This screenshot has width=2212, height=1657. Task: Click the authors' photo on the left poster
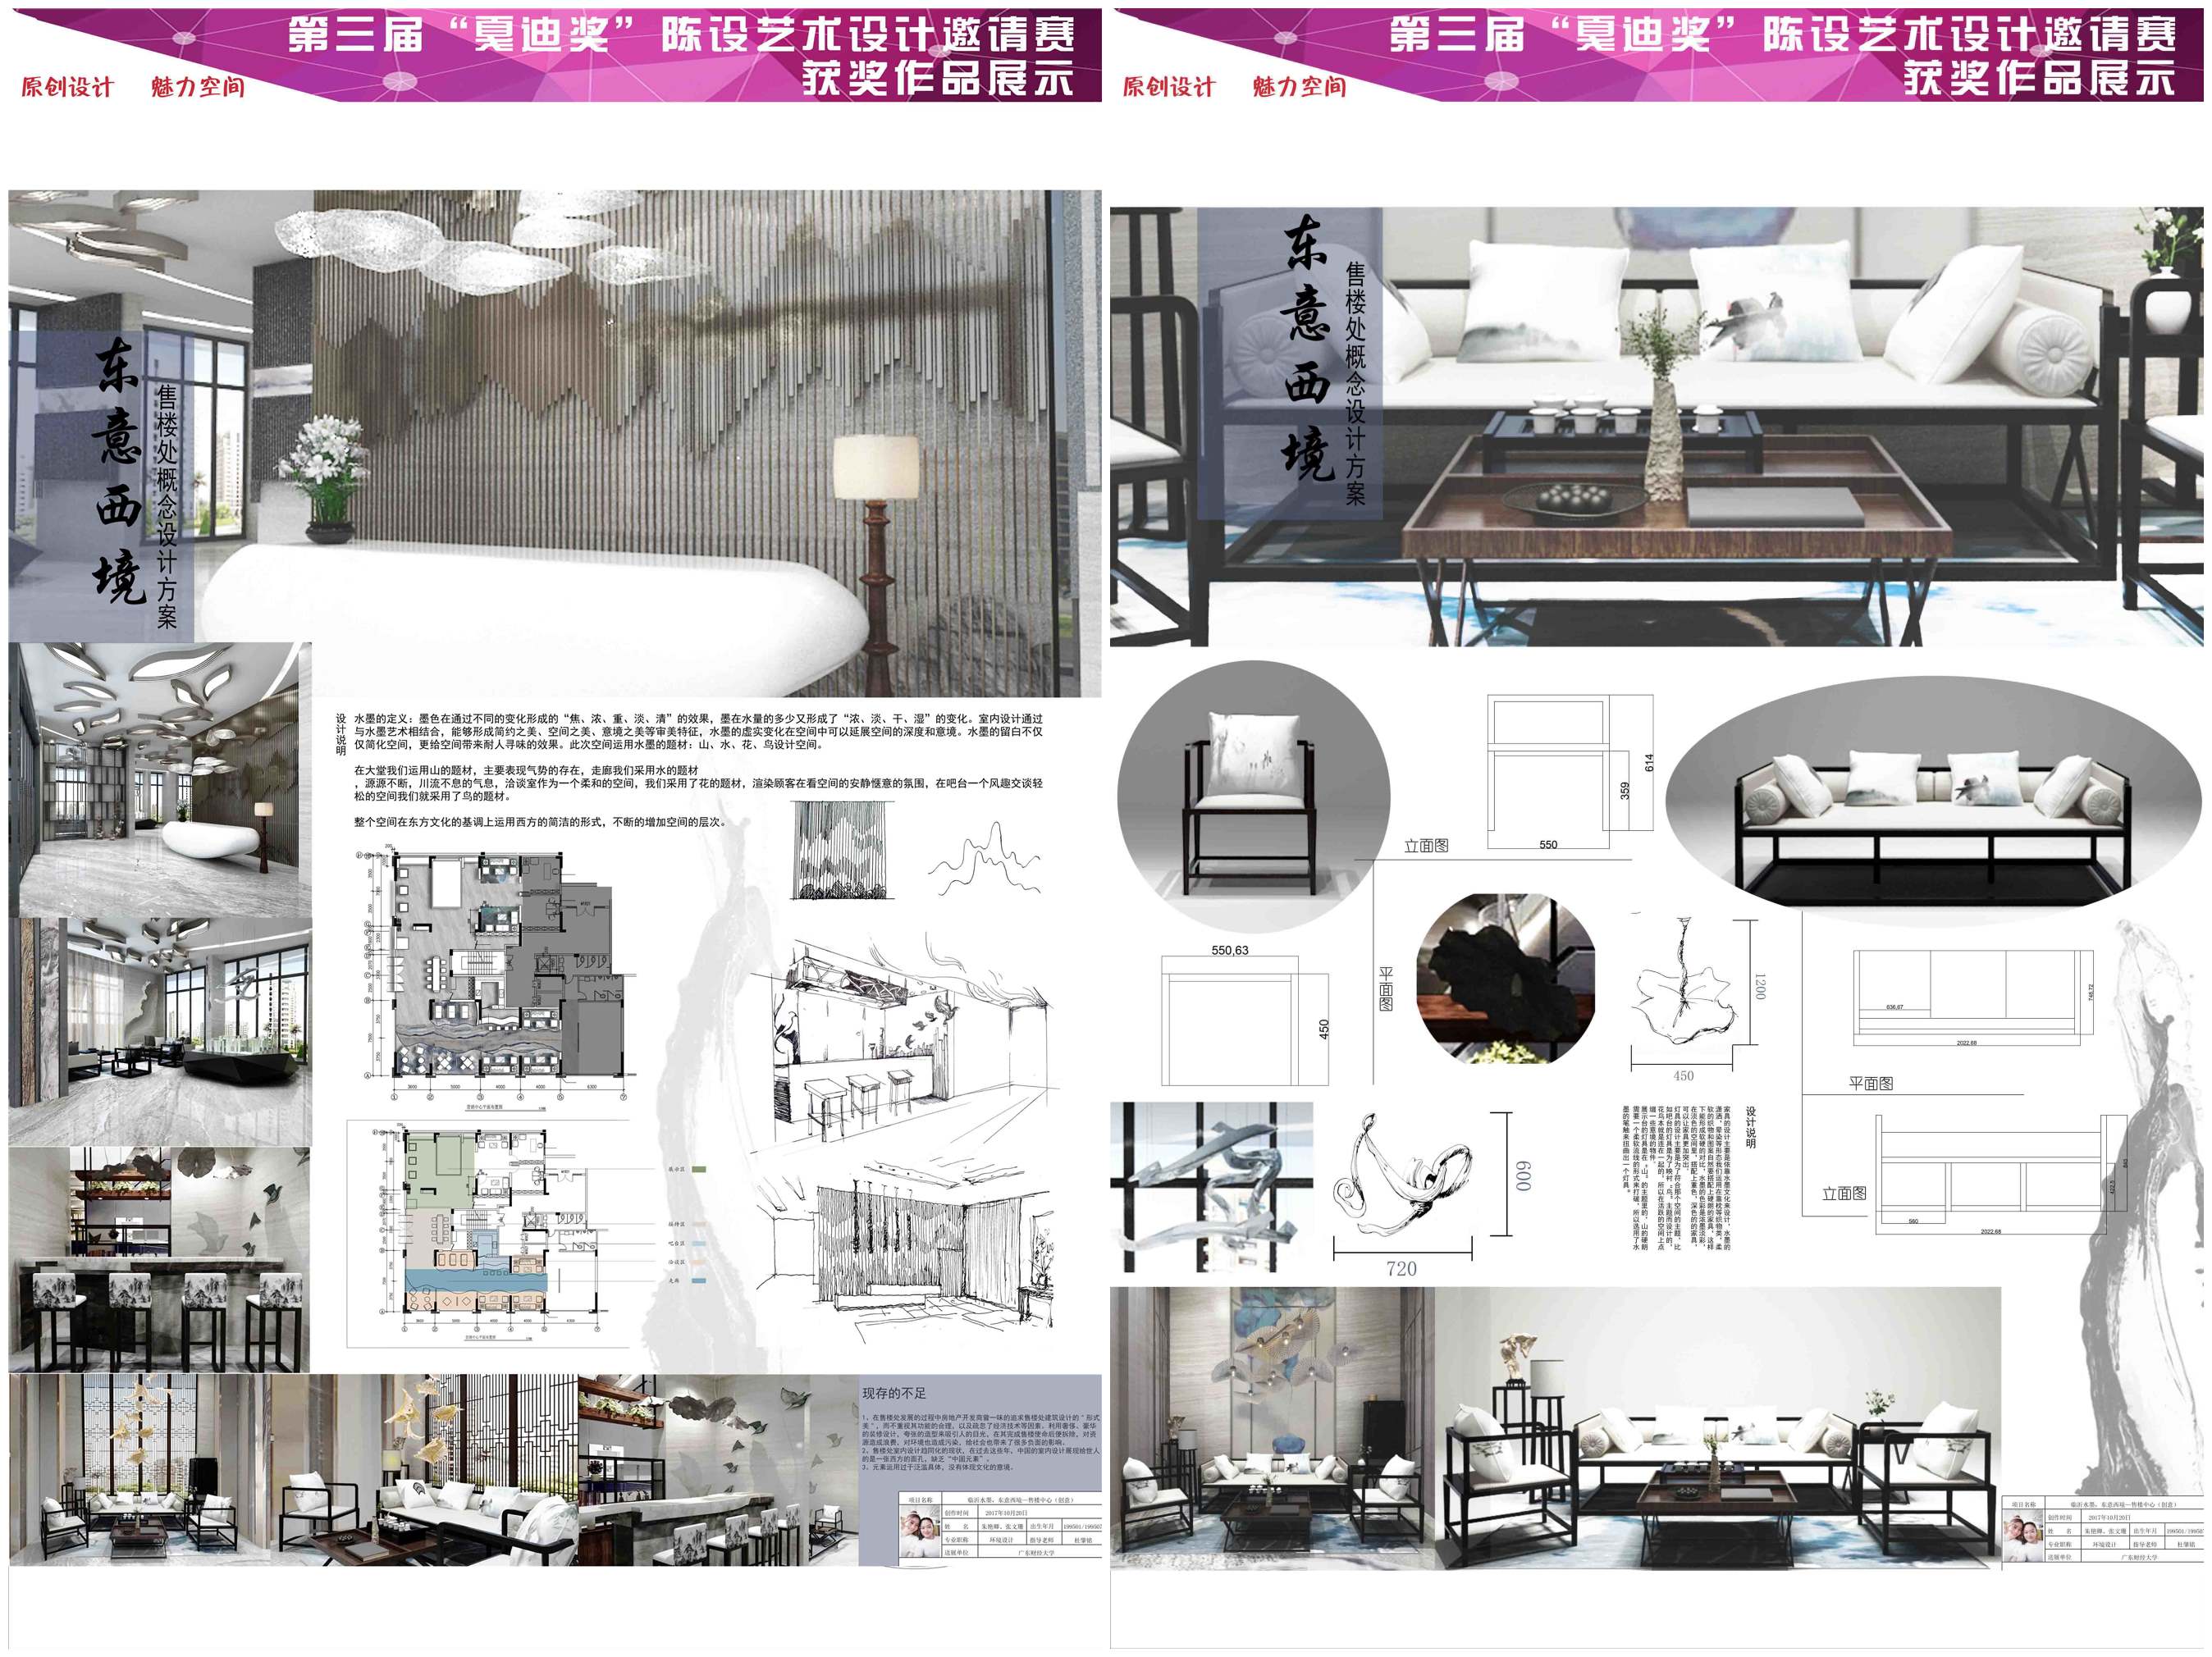(919, 1534)
